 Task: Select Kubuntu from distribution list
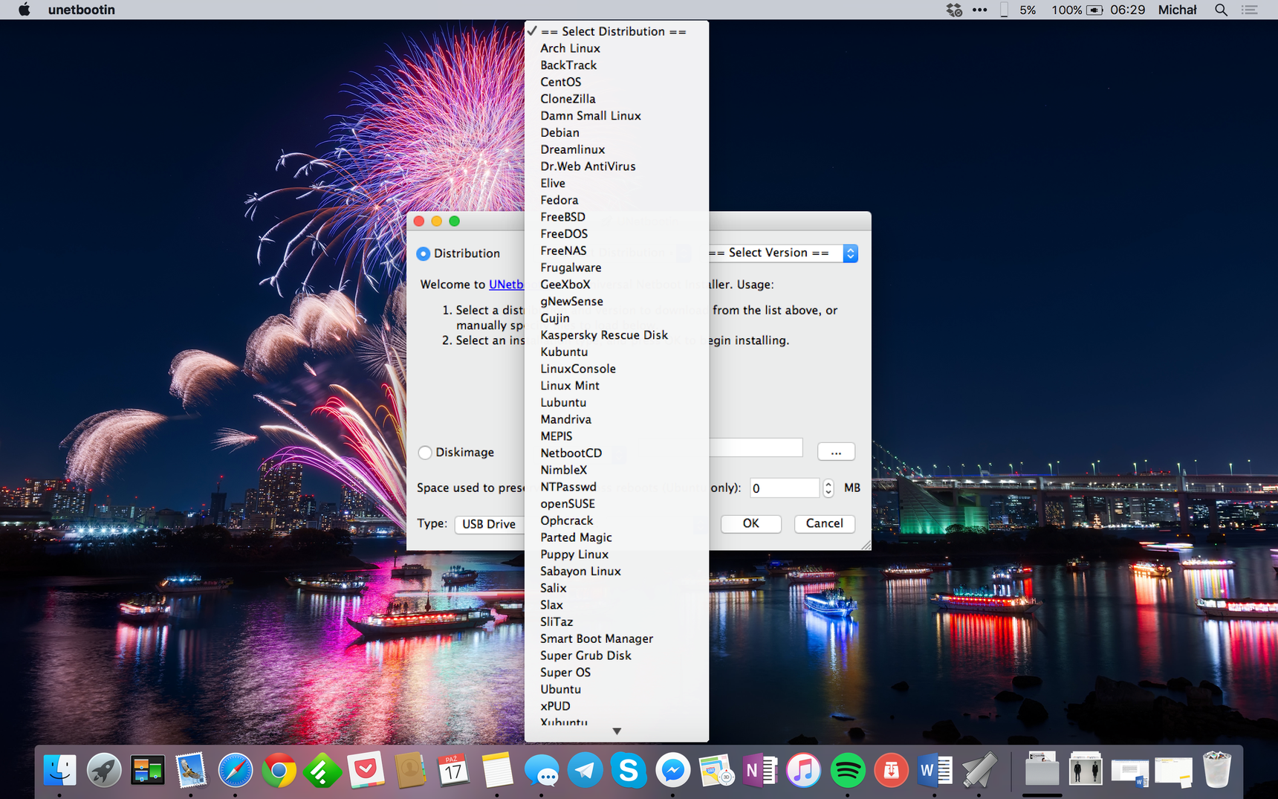click(617, 352)
